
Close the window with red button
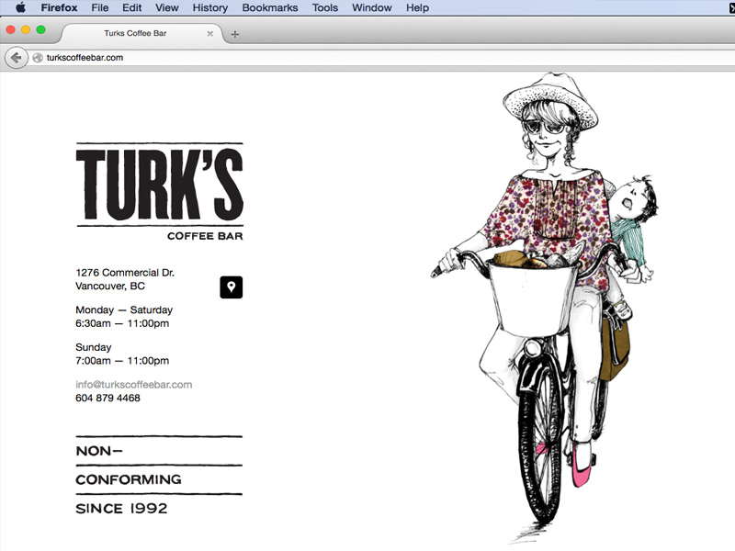[x=10, y=30]
